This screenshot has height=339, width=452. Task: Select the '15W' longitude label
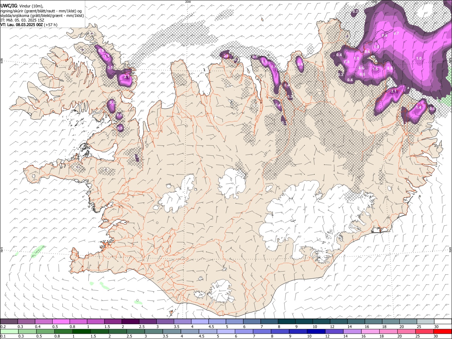tap(374, 2)
